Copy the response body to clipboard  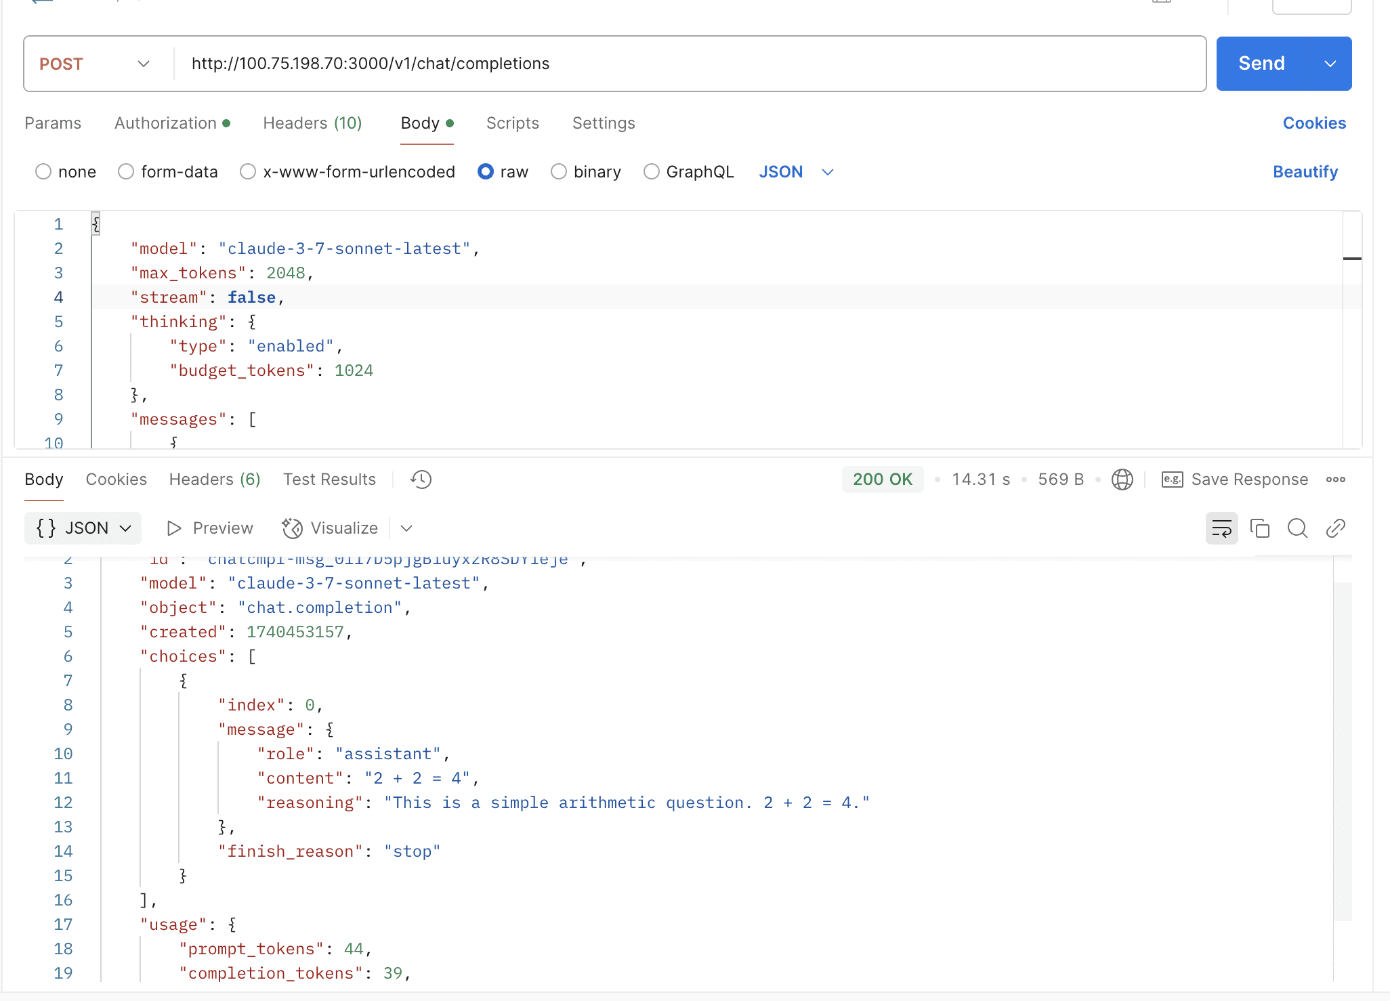pyautogui.click(x=1259, y=528)
